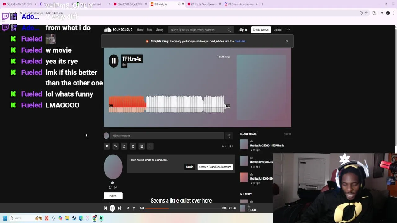Send the comment with the arrow icon

[x=229, y=136]
